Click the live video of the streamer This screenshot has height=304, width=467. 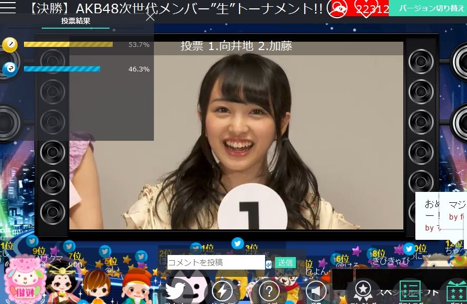click(x=236, y=136)
